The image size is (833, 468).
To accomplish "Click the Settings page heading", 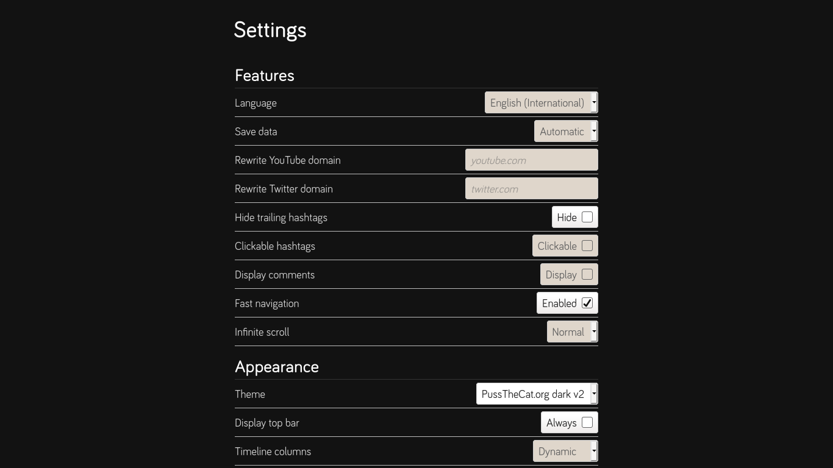I will pyautogui.click(x=270, y=30).
